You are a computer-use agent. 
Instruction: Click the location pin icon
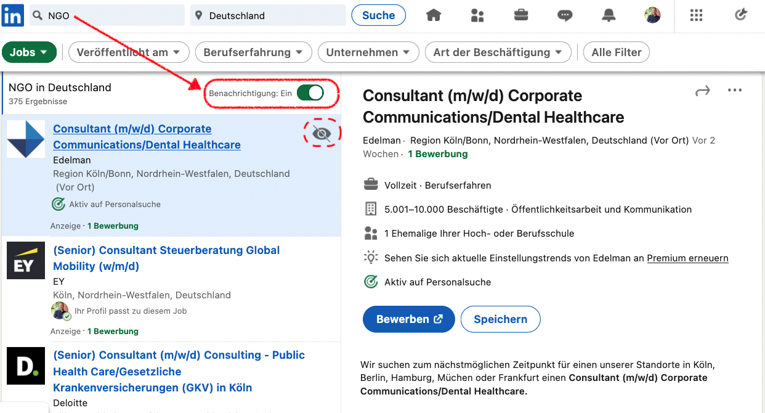click(x=198, y=15)
